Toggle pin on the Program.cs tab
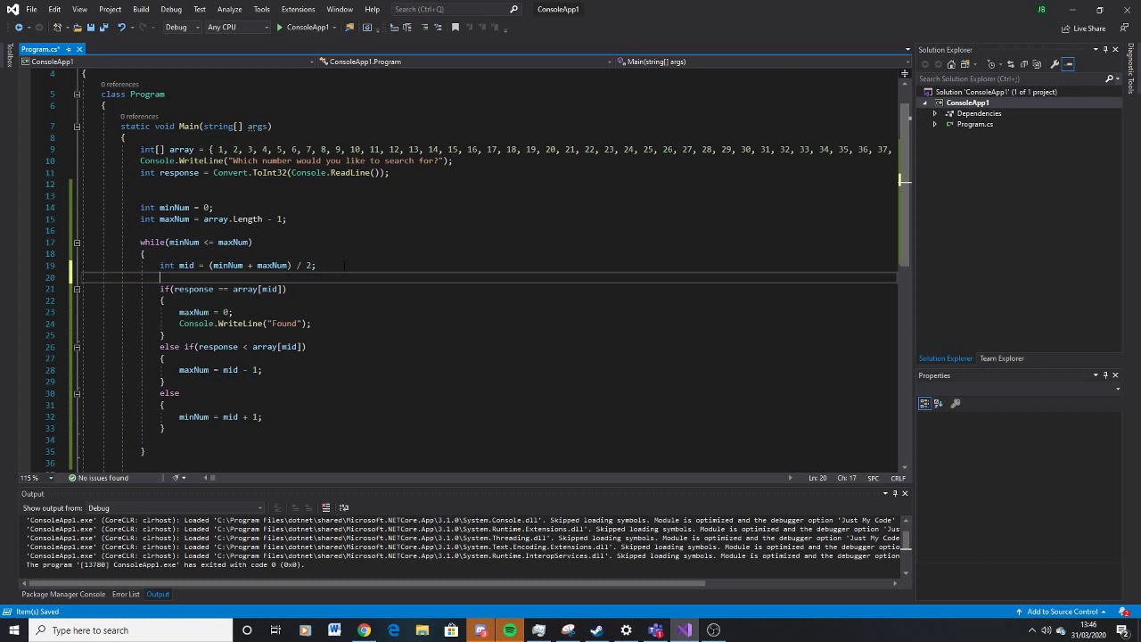 (x=68, y=49)
